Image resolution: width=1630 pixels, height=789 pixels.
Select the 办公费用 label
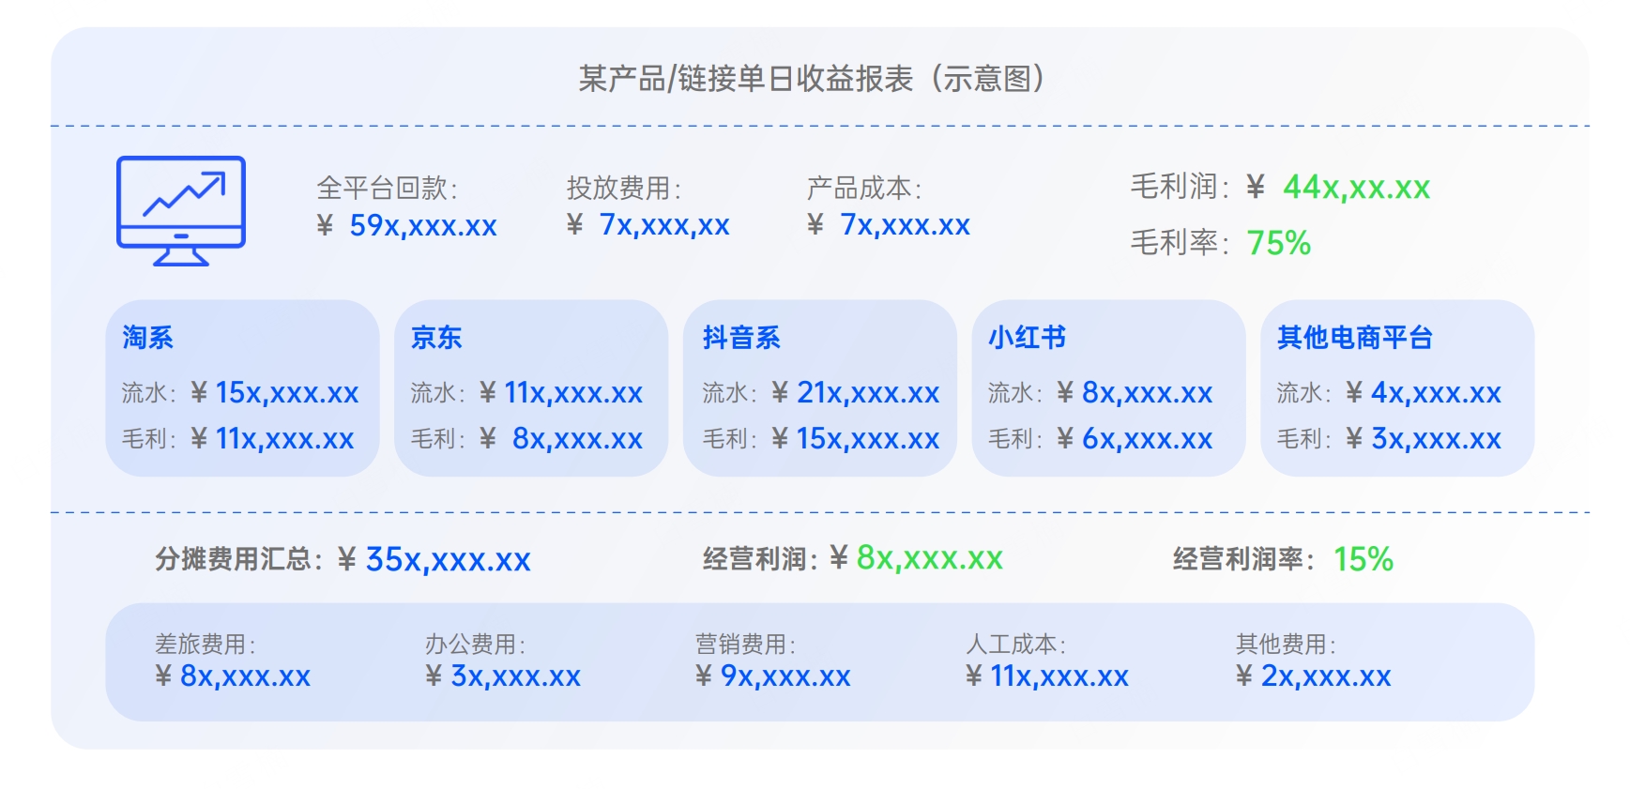[475, 645]
